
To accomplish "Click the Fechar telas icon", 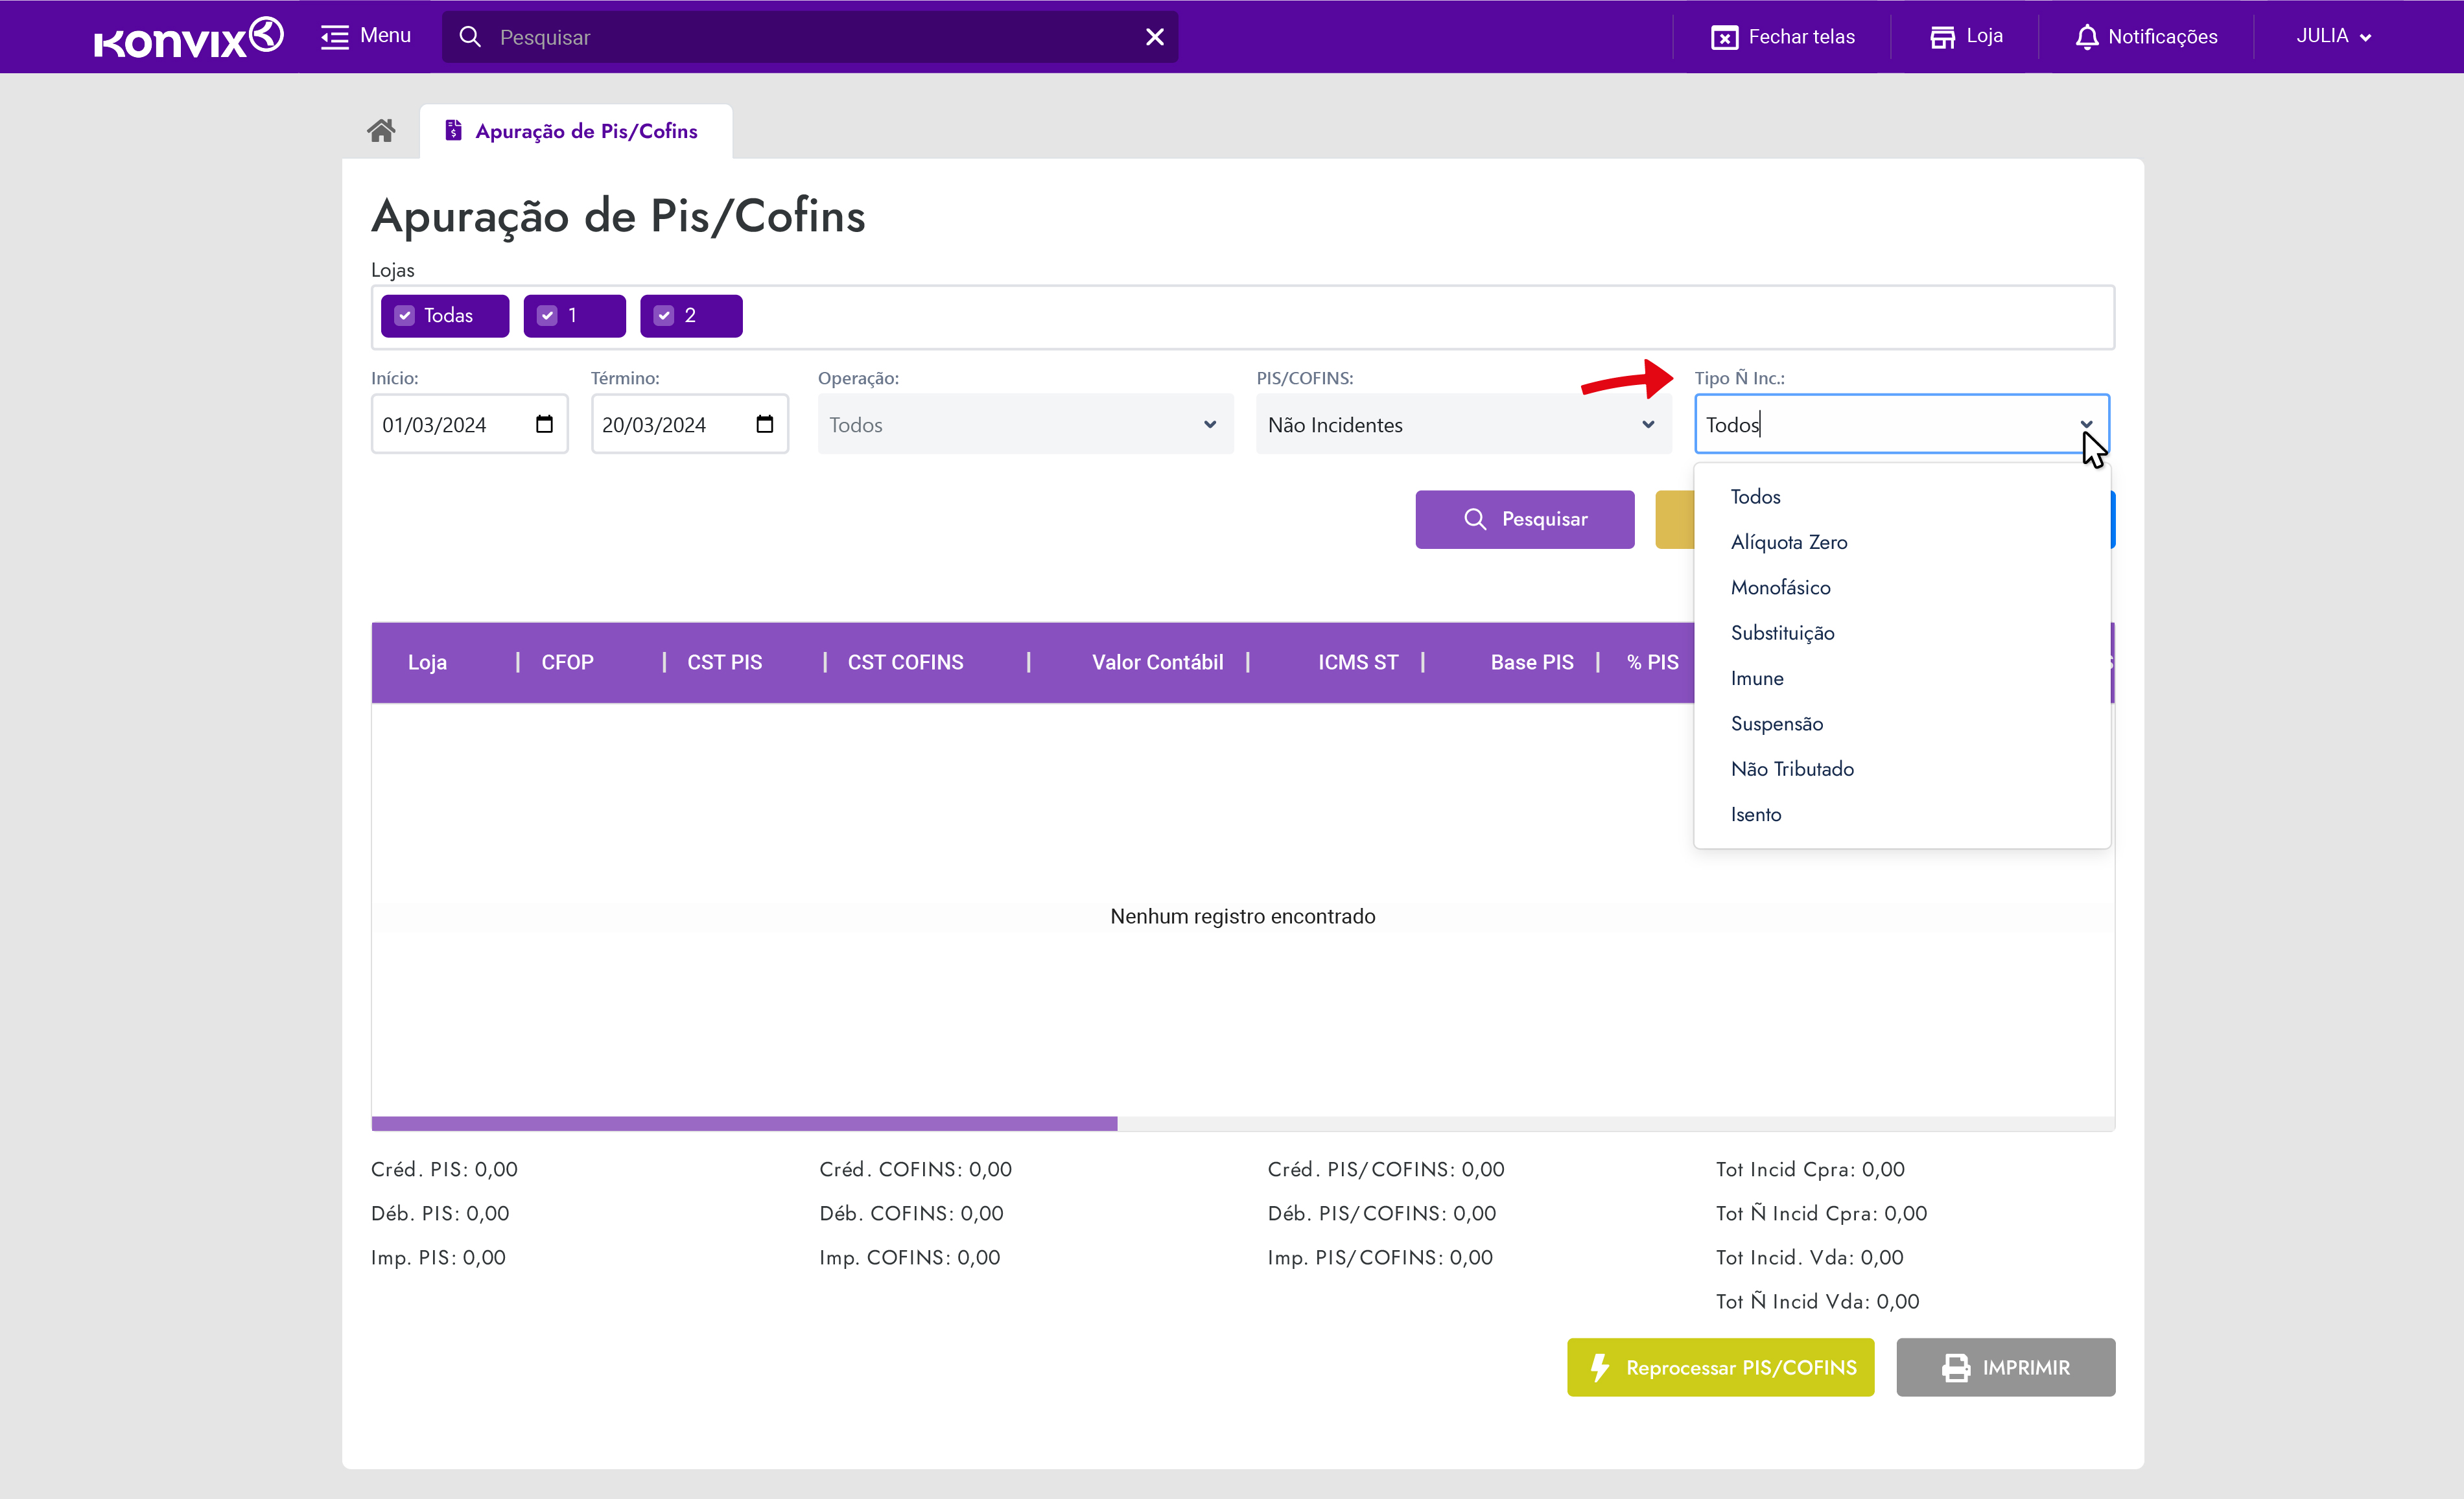I will tap(1724, 37).
